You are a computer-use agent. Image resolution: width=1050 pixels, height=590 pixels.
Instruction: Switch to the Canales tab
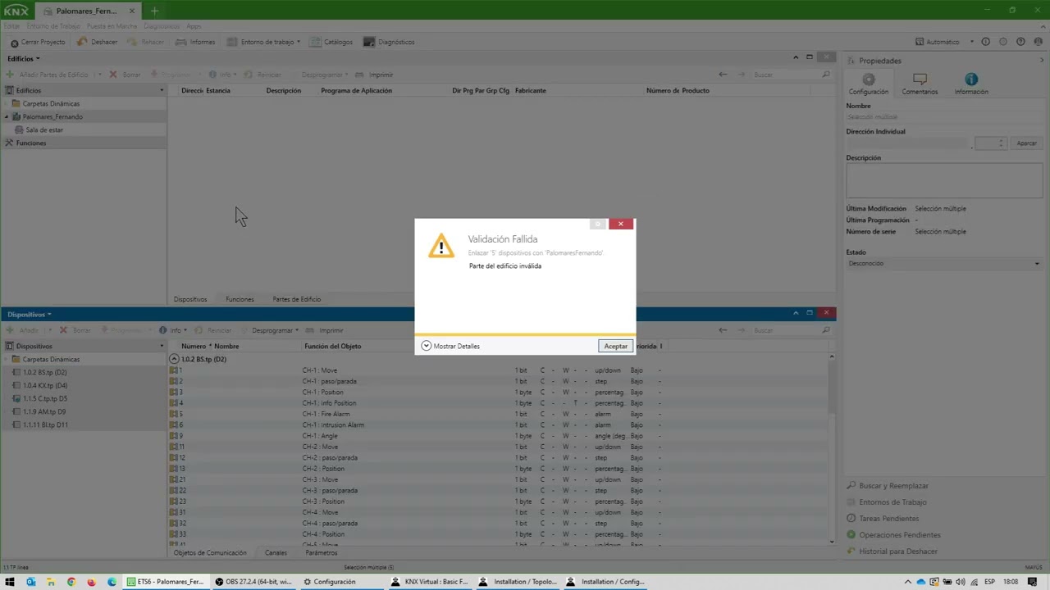(276, 552)
